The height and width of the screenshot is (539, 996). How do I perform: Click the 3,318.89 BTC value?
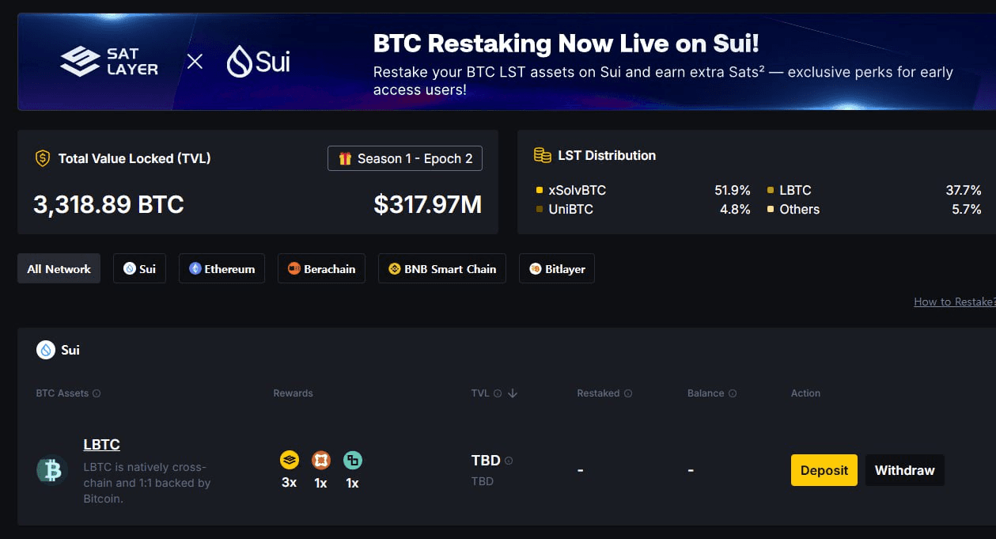pyautogui.click(x=108, y=205)
